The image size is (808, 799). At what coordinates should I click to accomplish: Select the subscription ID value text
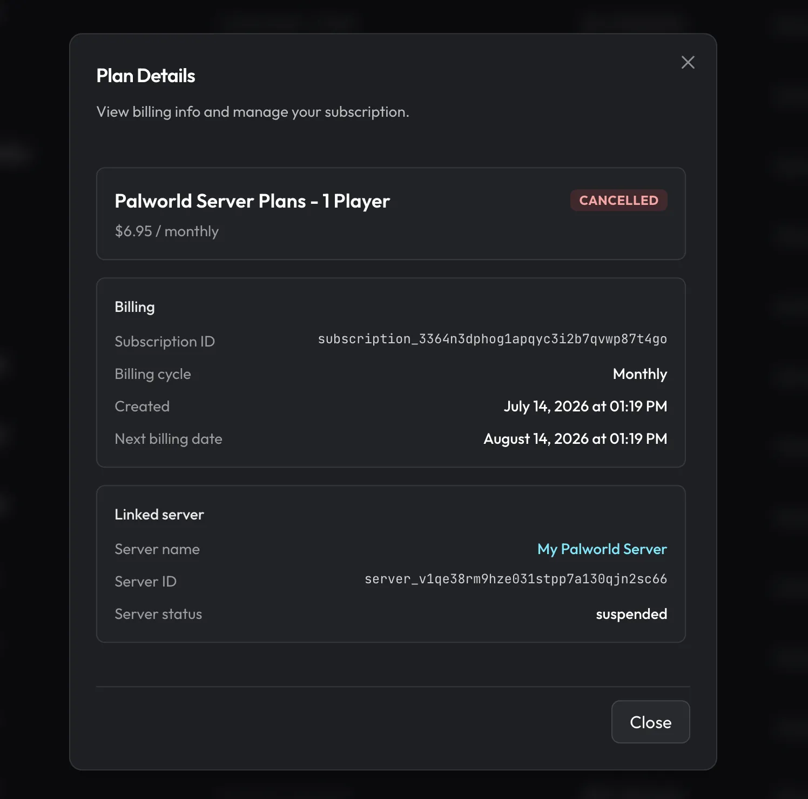(492, 339)
